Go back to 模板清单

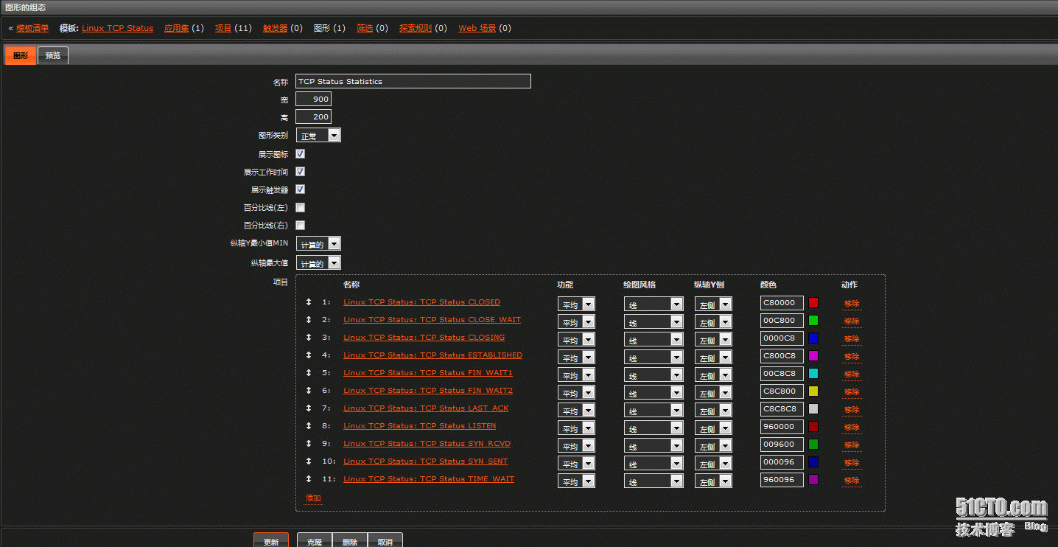tap(32, 28)
